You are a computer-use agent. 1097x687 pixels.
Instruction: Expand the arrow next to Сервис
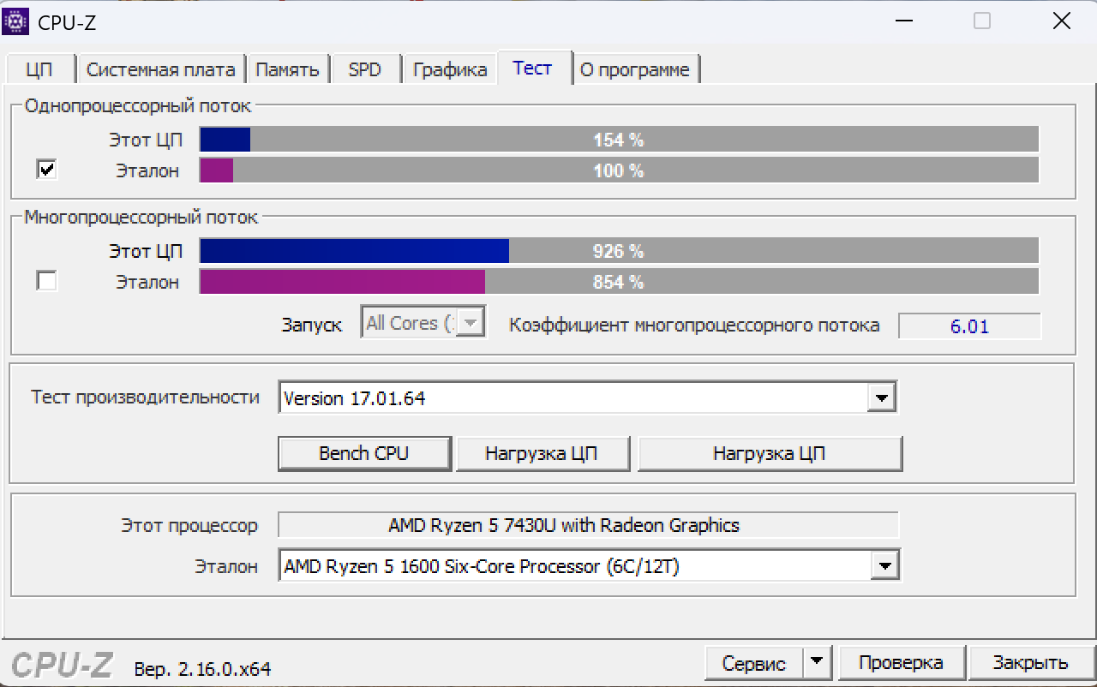(x=817, y=663)
